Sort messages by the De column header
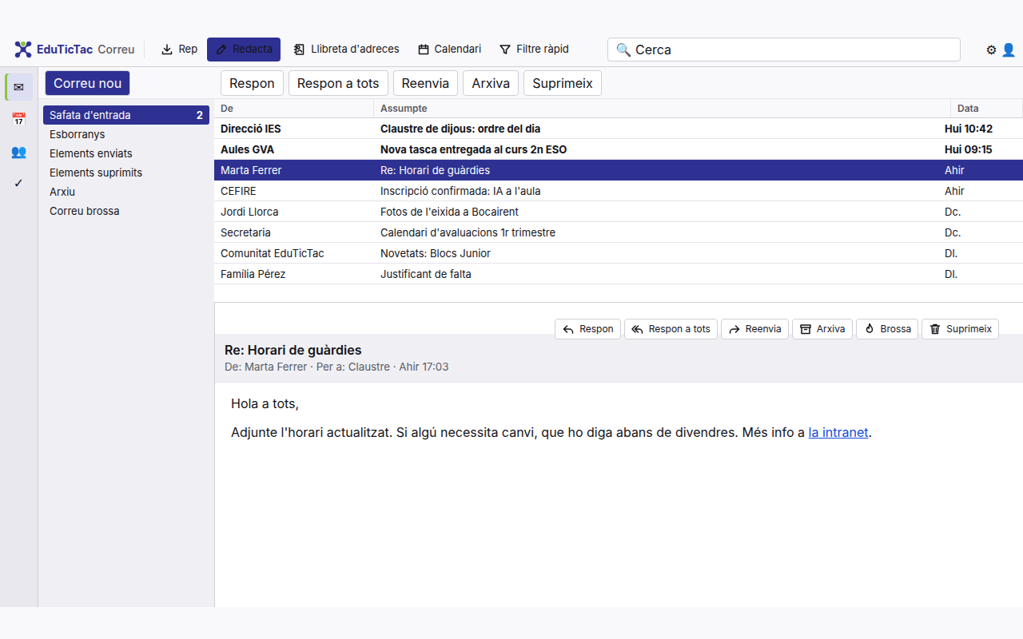Screen dimensions: 1023x639 (x=294, y=109)
